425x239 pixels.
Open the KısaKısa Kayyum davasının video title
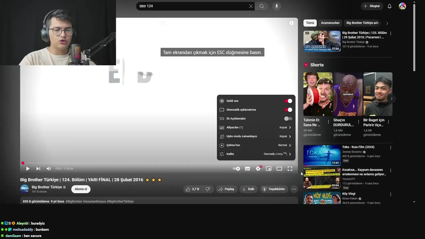[x=364, y=172]
